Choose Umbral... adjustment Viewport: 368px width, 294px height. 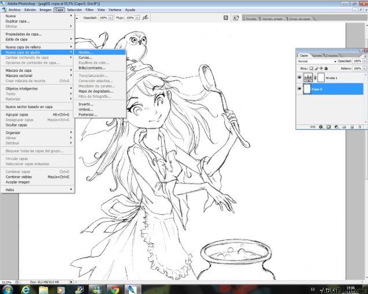[100, 109]
